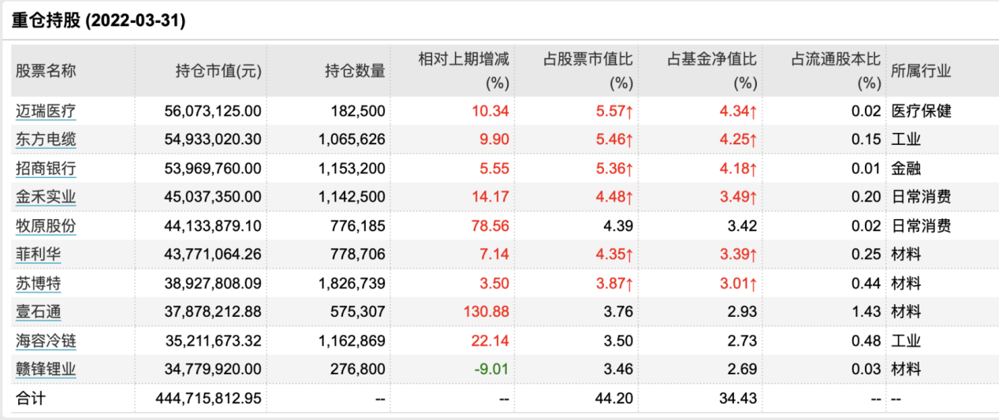Image resolution: width=999 pixels, height=420 pixels.
Task: Click the 招商银行 stock name
Action: 46,169
